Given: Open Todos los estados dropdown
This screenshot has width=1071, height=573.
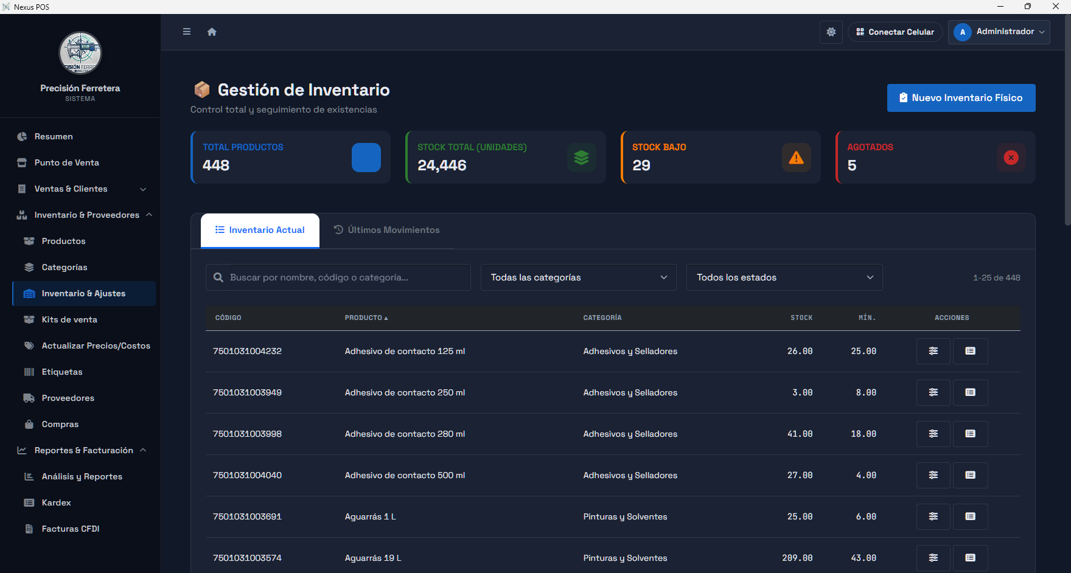Looking at the screenshot, I should pyautogui.click(x=784, y=277).
